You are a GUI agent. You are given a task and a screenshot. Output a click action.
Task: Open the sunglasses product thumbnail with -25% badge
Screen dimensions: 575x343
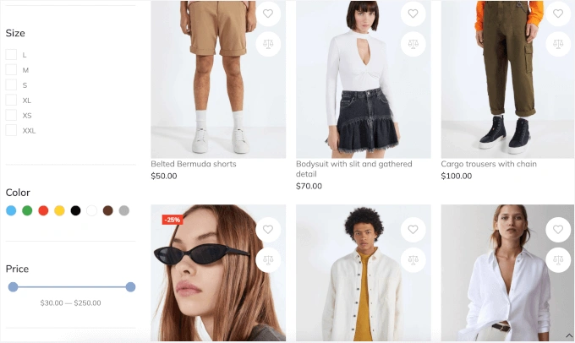[x=218, y=273]
